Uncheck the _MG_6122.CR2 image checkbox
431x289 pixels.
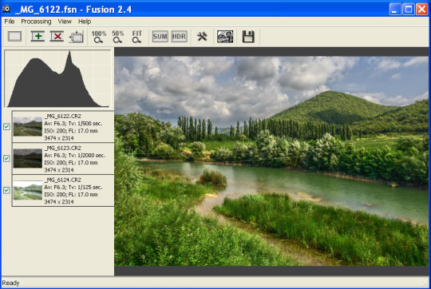[x=6, y=126]
